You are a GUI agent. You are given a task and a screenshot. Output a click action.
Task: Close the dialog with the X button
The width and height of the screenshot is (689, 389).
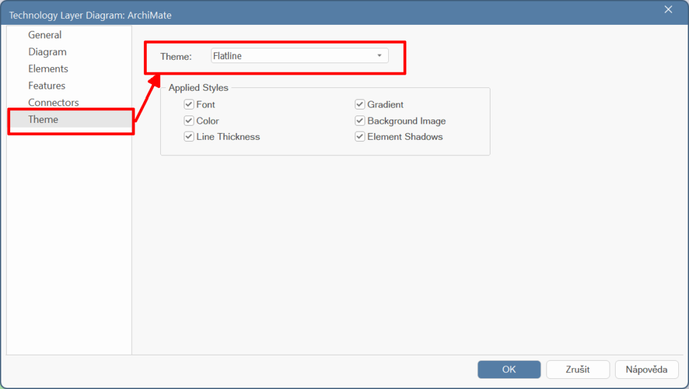point(668,9)
